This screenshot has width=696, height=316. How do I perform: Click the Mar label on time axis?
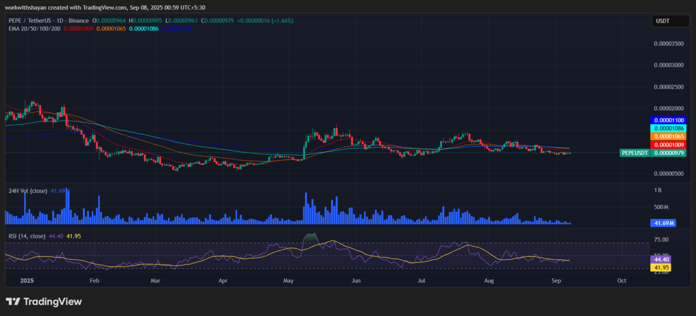pyautogui.click(x=155, y=280)
